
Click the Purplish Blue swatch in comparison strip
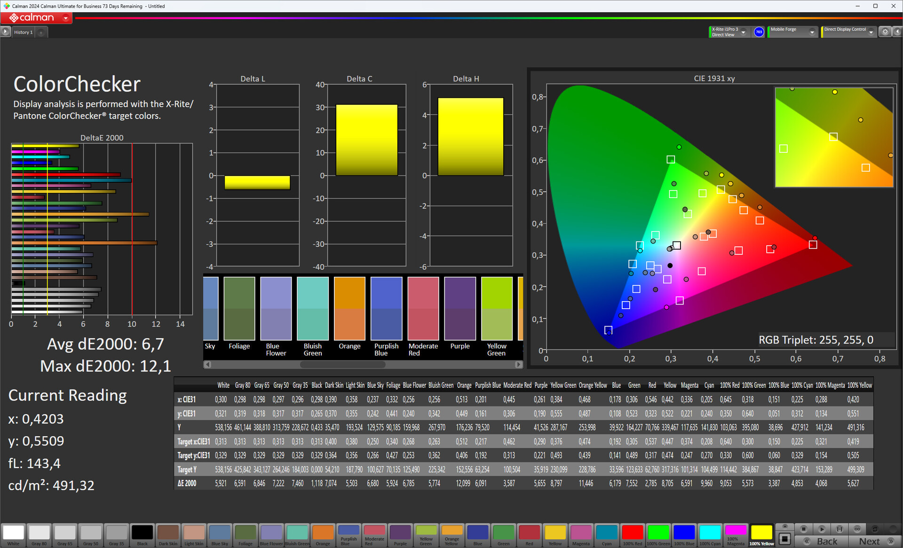386,308
